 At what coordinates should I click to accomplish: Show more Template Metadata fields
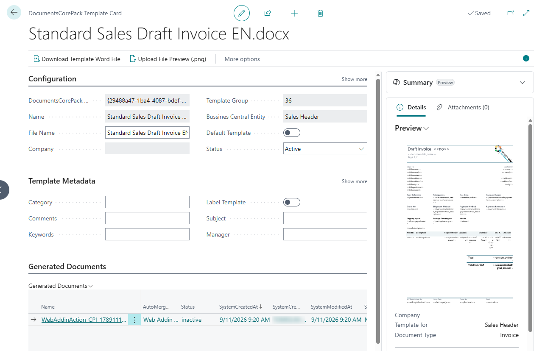pyautogui.click(x=355, y=181)
